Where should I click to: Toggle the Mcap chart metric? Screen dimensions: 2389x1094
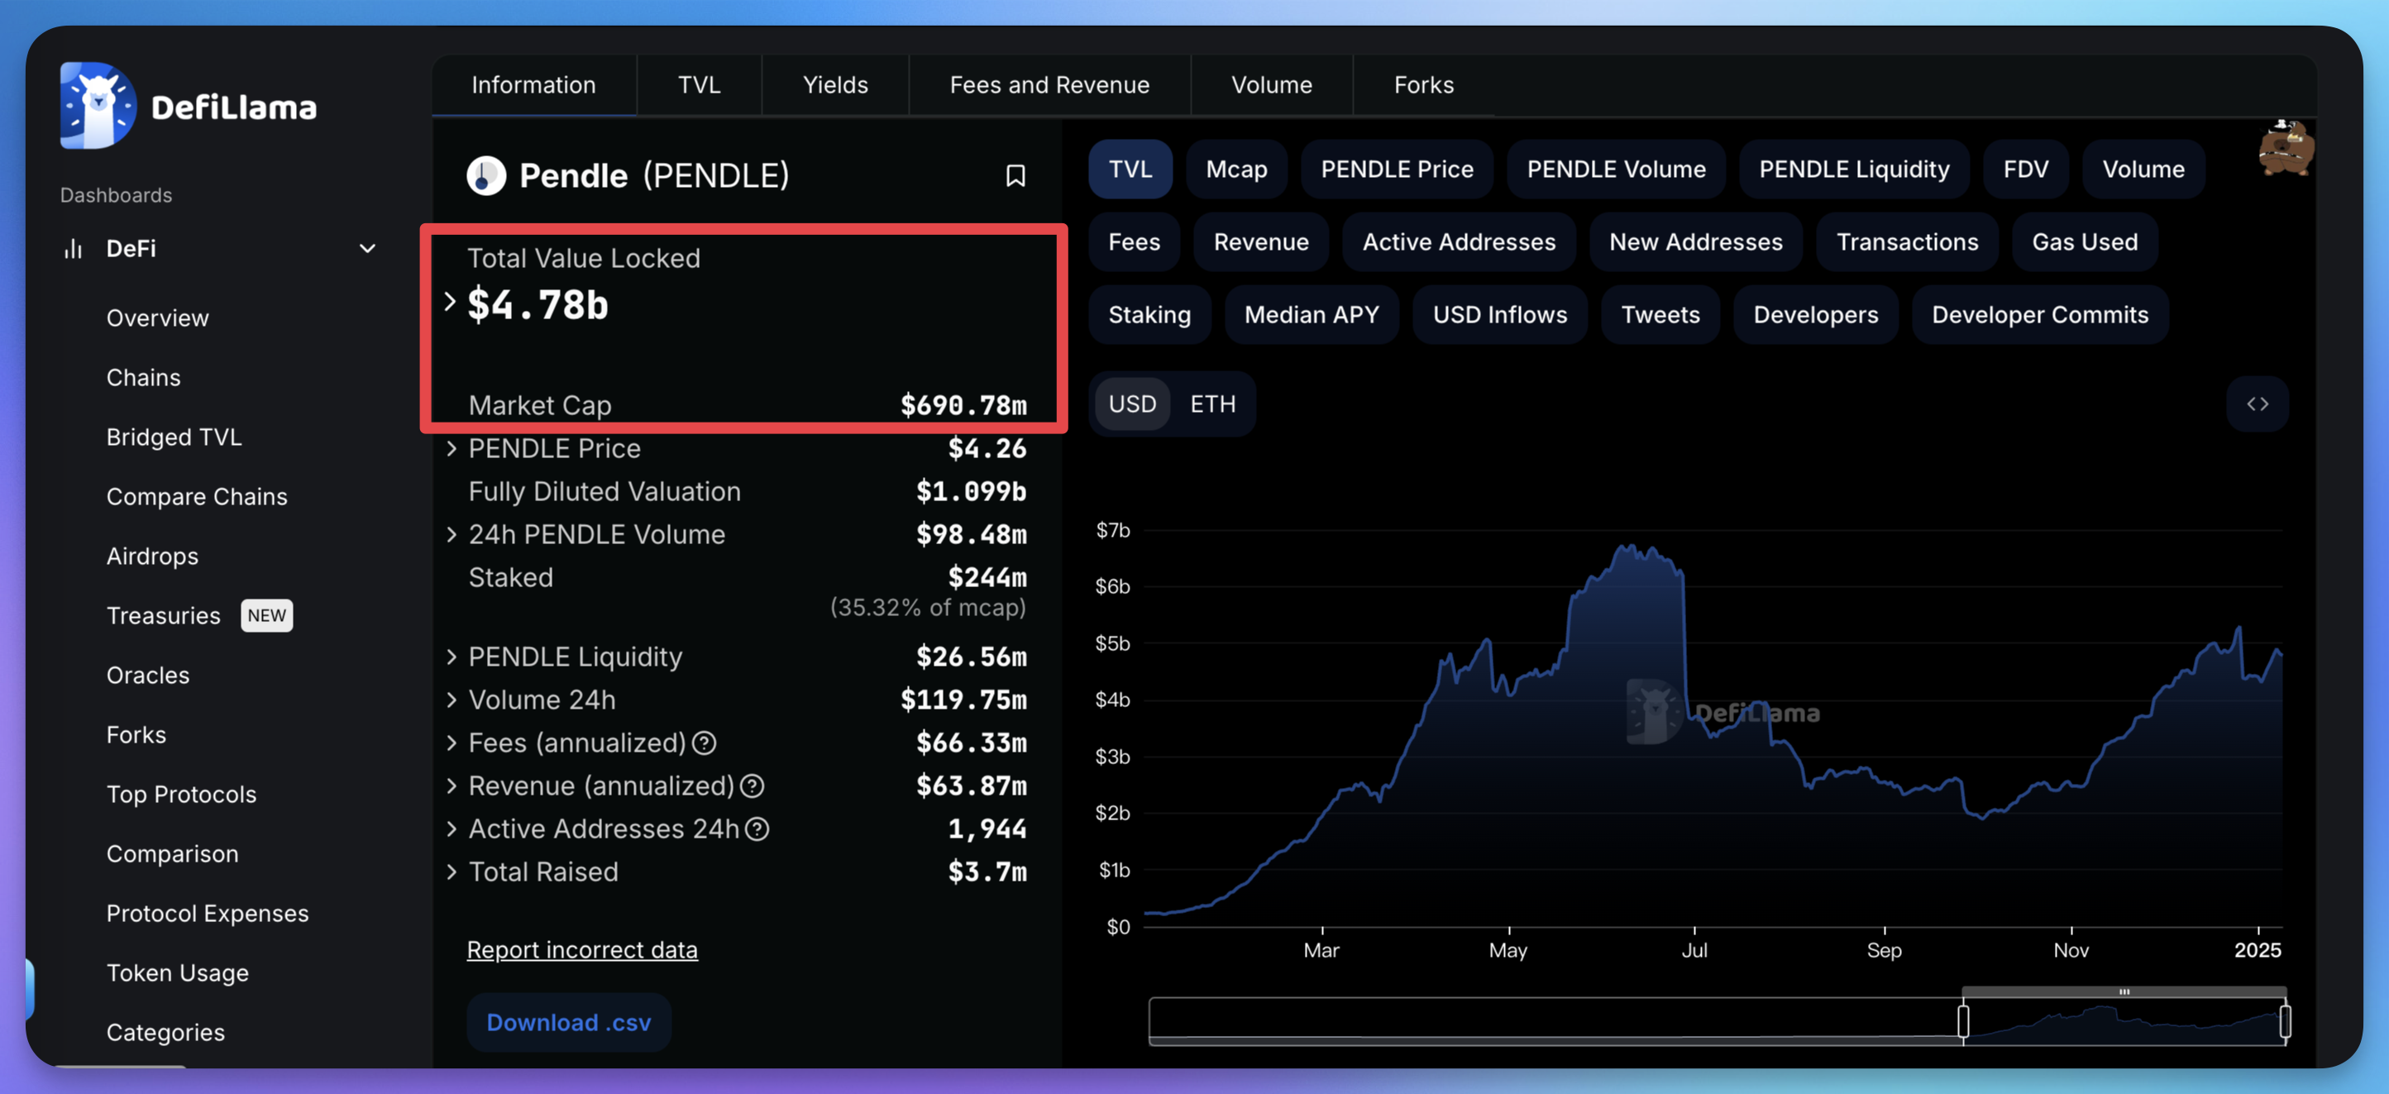point(1236,170)
